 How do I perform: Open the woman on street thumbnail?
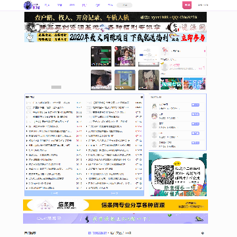[125, 56]
